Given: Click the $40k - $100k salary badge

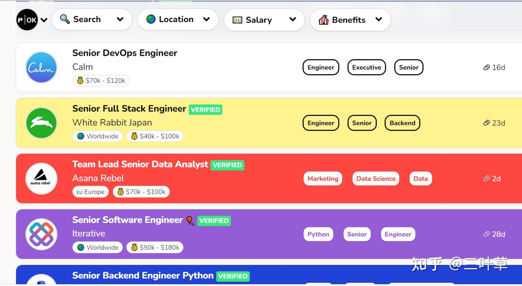Looking at the screenshot, I should point(155,136).
